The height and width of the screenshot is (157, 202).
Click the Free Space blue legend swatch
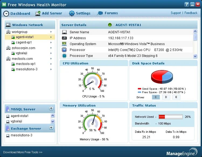[x=140, y=92]
